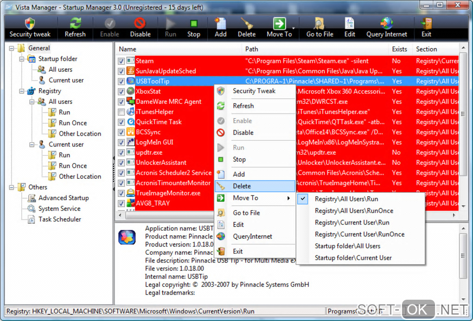Image resolution: width=473 pixels, height=321 pixels.
Task: Toggle the DameWare MRC Agent checkbox
Action: pos(121,101)
